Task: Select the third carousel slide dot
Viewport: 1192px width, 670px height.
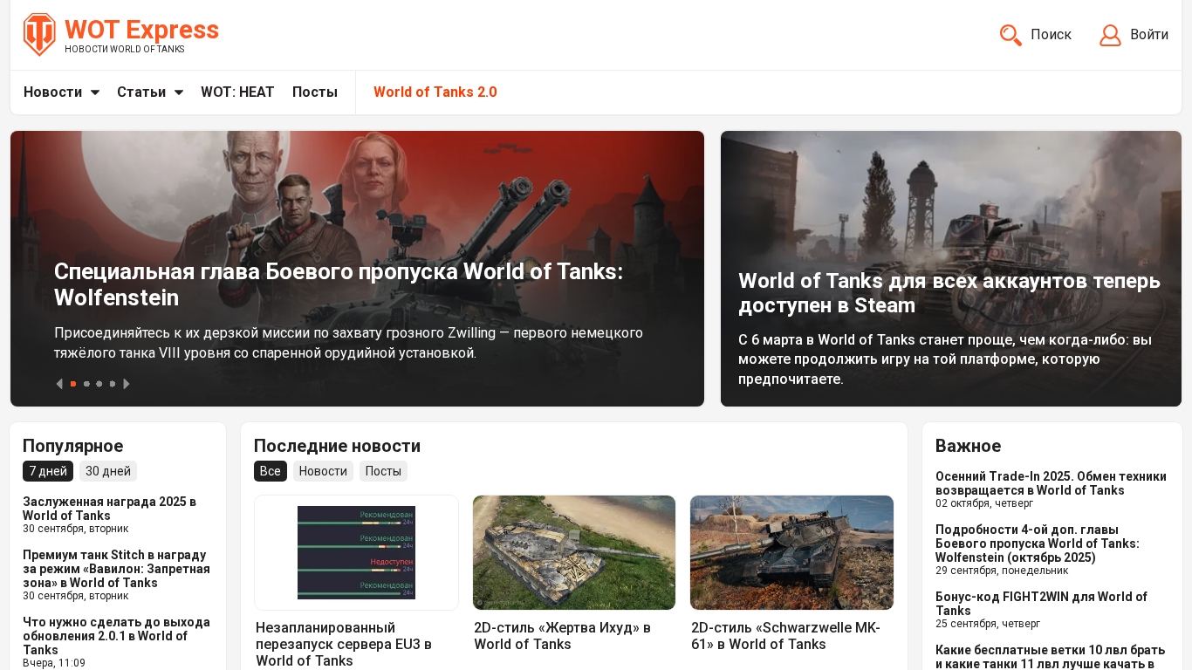Action: [99, 384]
